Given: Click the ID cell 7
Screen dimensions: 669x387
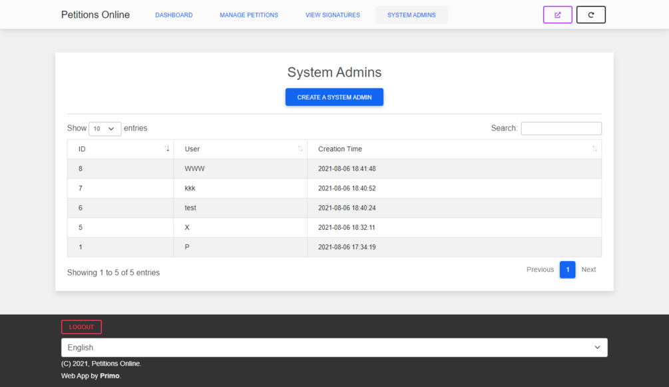Looking at the screenshot, I should click(120, 189).
